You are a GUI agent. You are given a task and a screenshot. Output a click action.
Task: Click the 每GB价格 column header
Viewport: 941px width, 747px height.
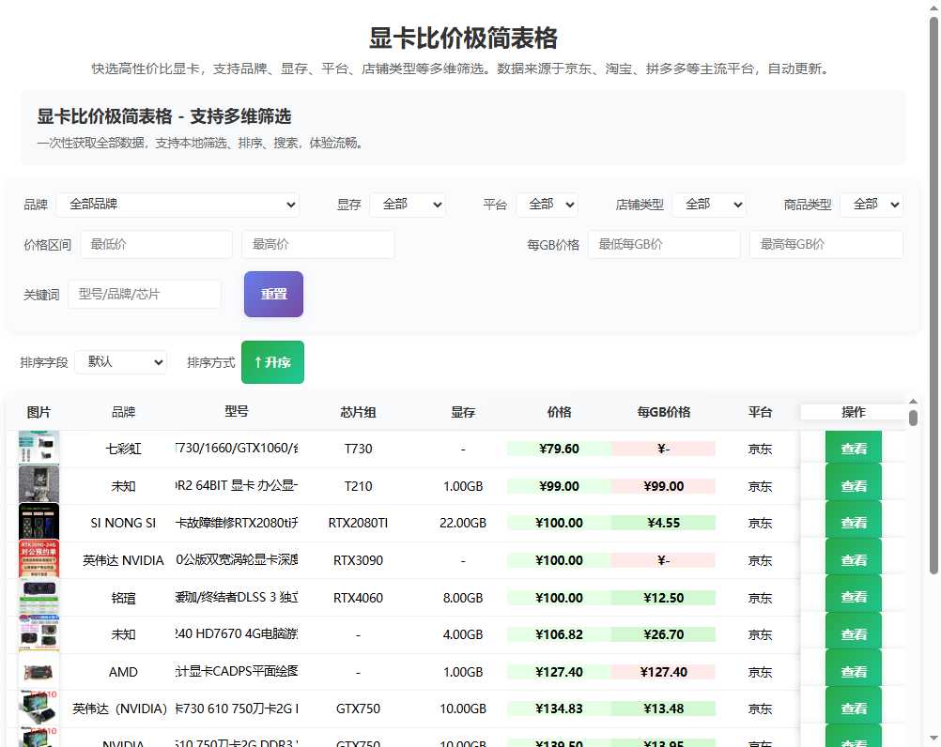point(664,411)
